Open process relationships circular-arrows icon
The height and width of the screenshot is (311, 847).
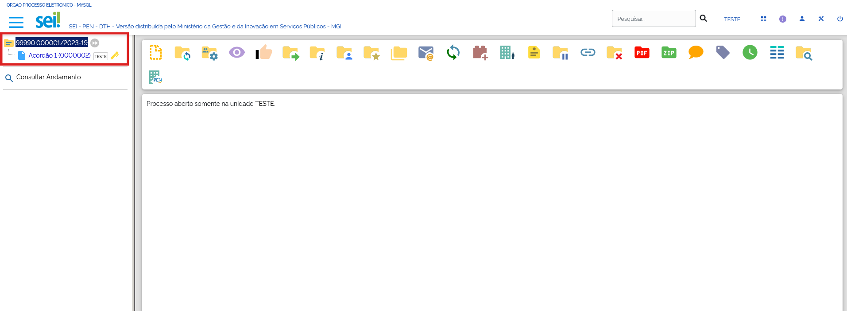(453, 53)
